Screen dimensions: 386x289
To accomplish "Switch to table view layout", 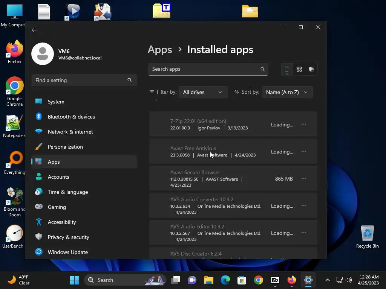I will click(311, 69).
